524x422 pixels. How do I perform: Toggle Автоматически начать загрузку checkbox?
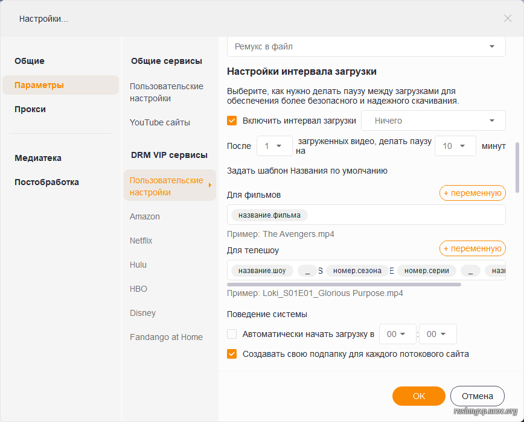pyautogui.click(x=232, y=334)
